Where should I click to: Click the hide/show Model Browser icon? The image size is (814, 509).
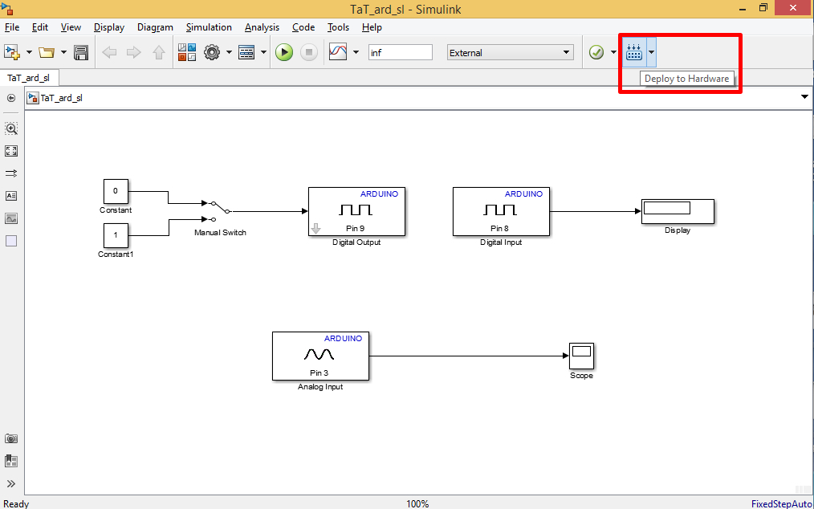click(x=11, y=98)
